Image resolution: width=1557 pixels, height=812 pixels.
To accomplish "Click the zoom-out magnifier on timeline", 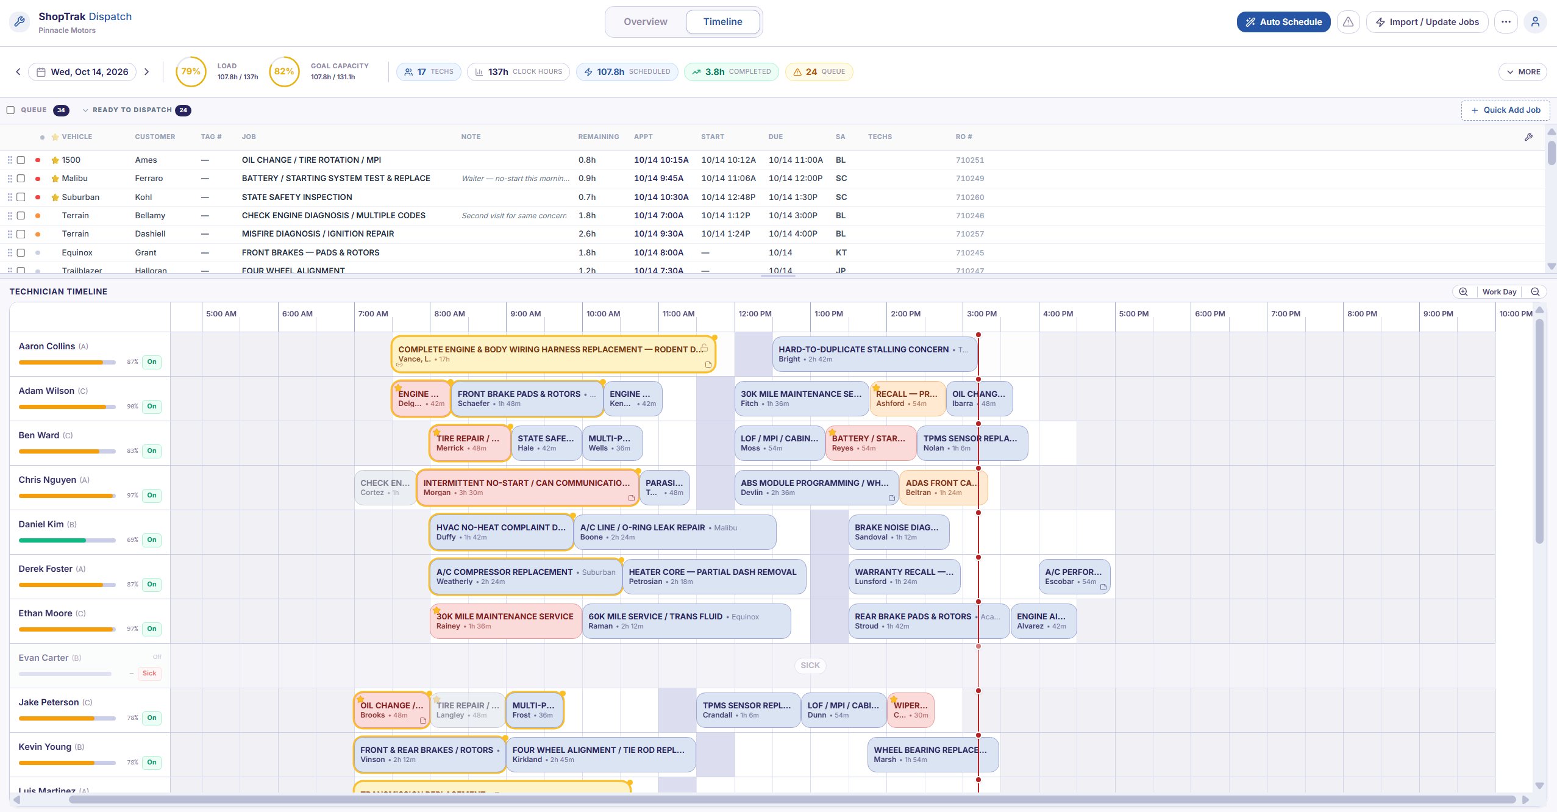I will point(1535,292).
